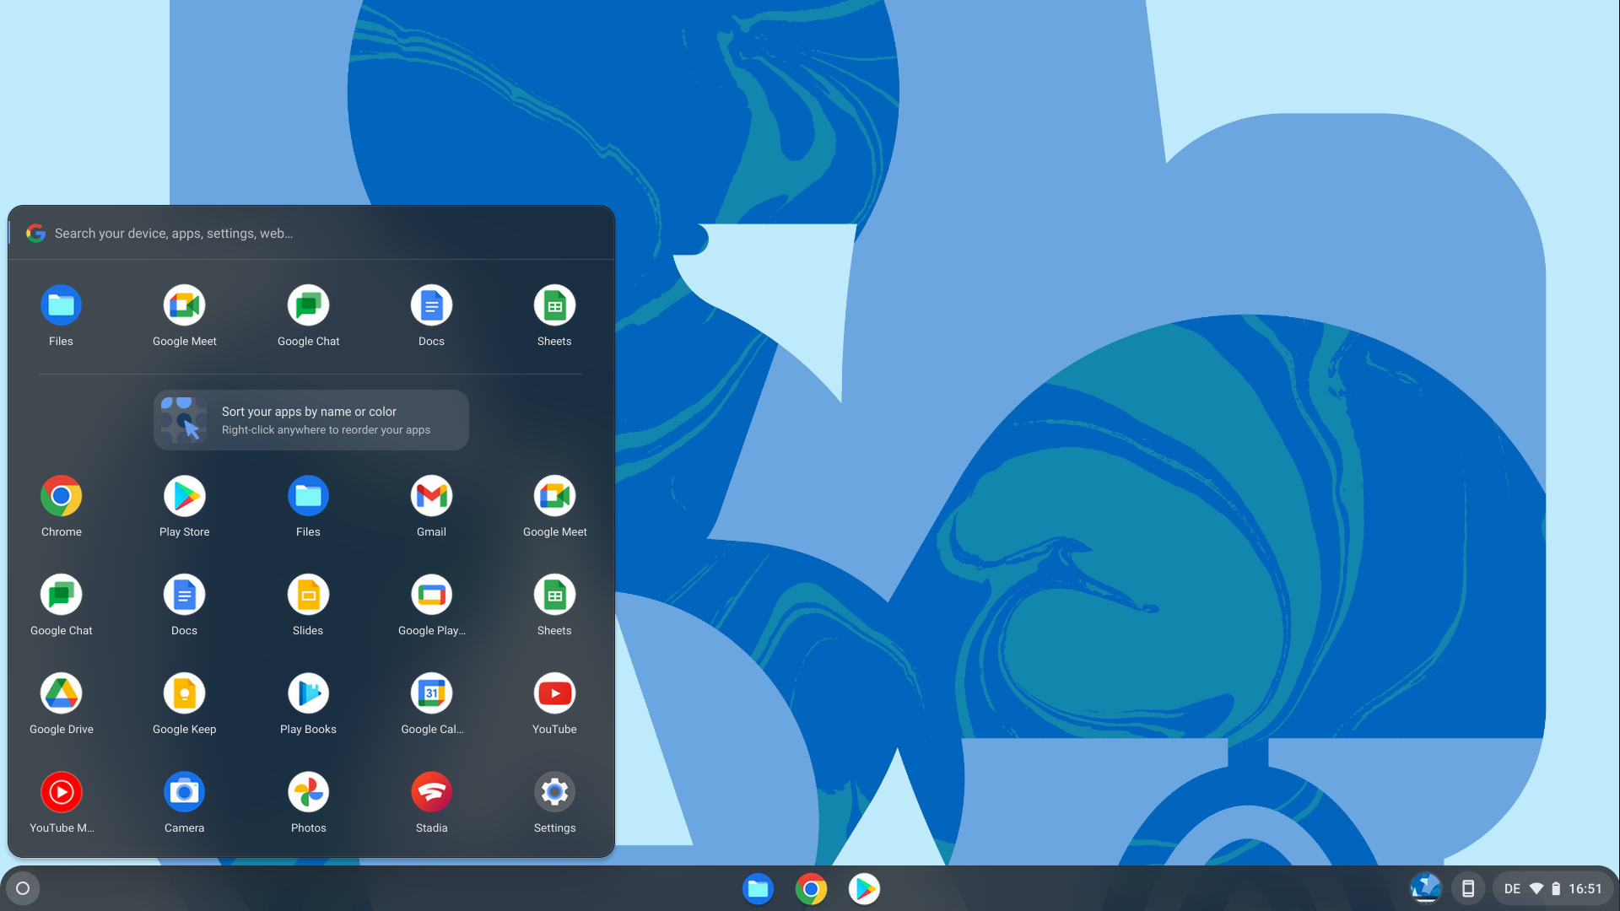1620x911 pixels.
Task: Launch Google Drive
Action: [x=61, y=693]
